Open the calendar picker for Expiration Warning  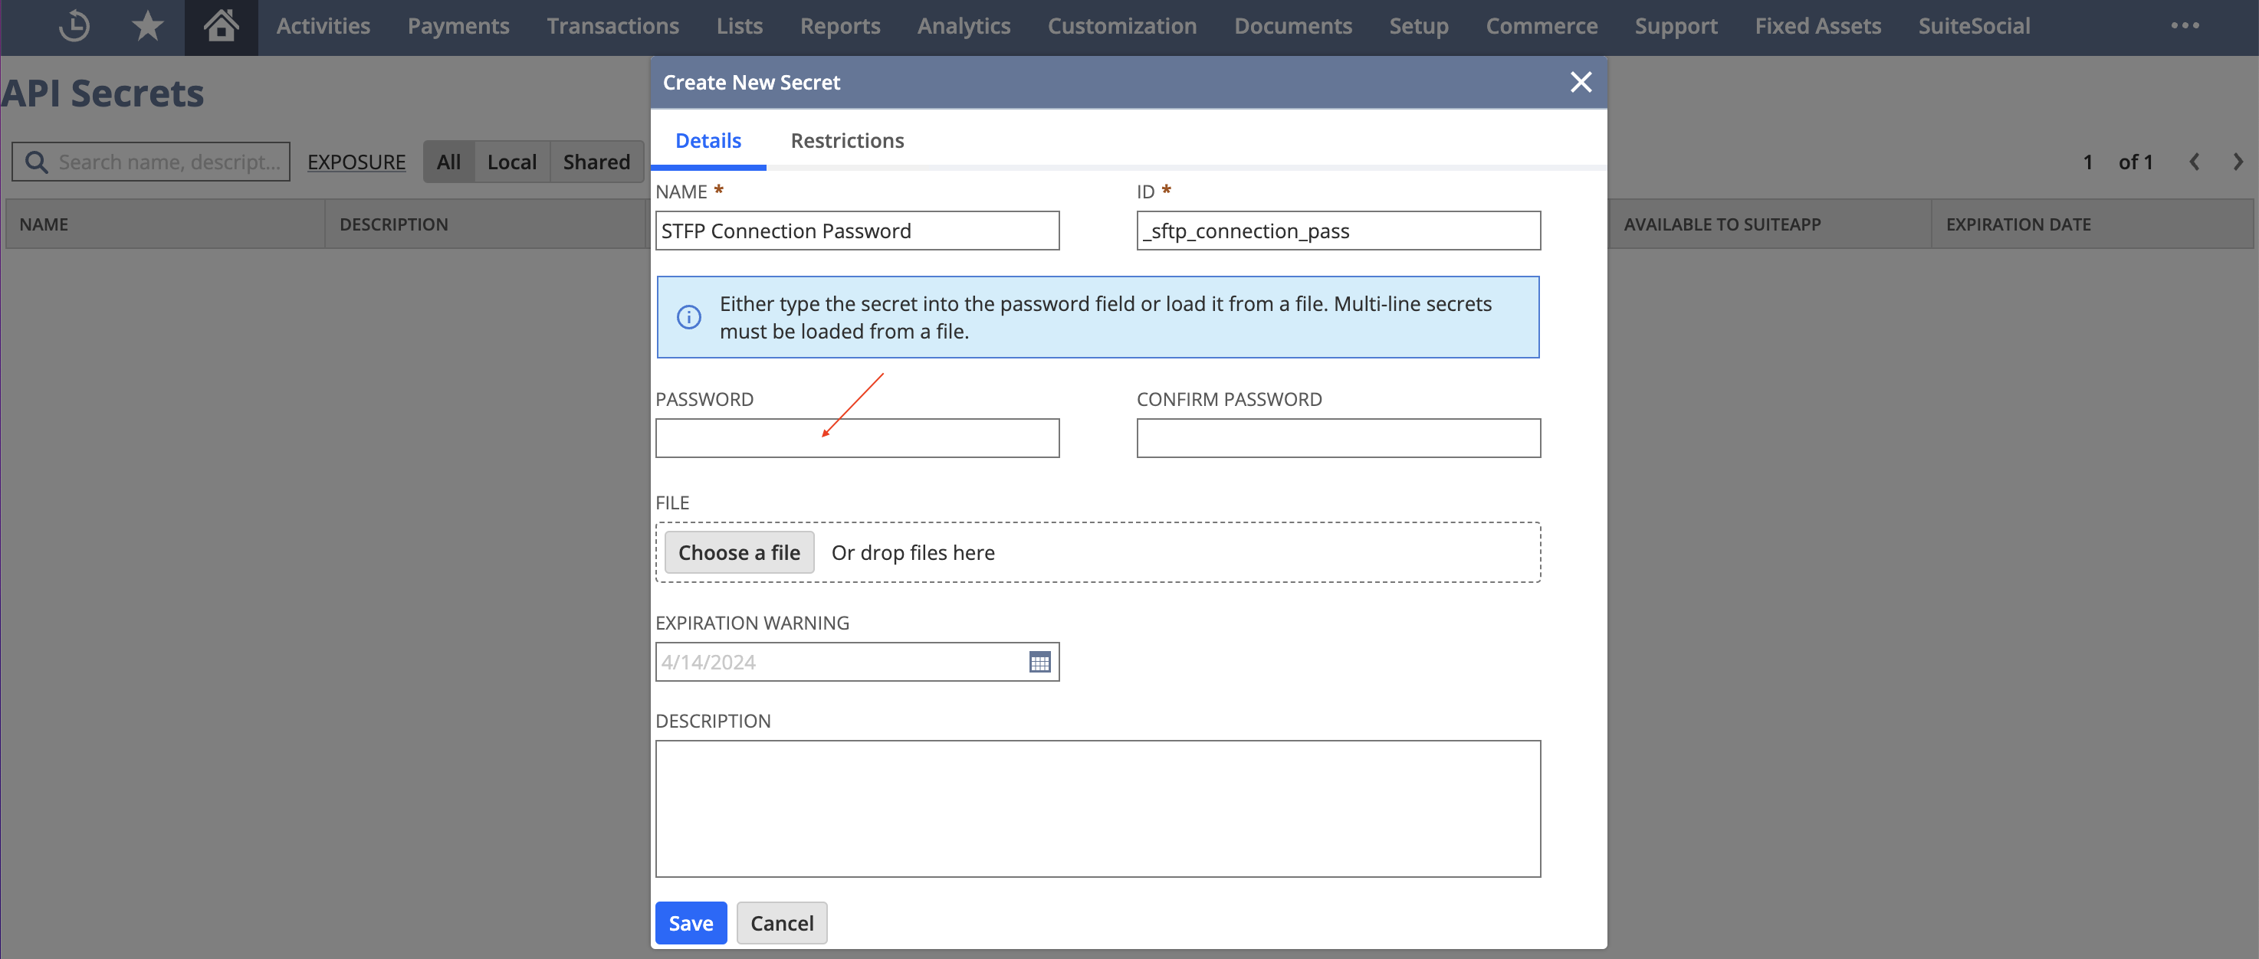(x=1040, y=662)
